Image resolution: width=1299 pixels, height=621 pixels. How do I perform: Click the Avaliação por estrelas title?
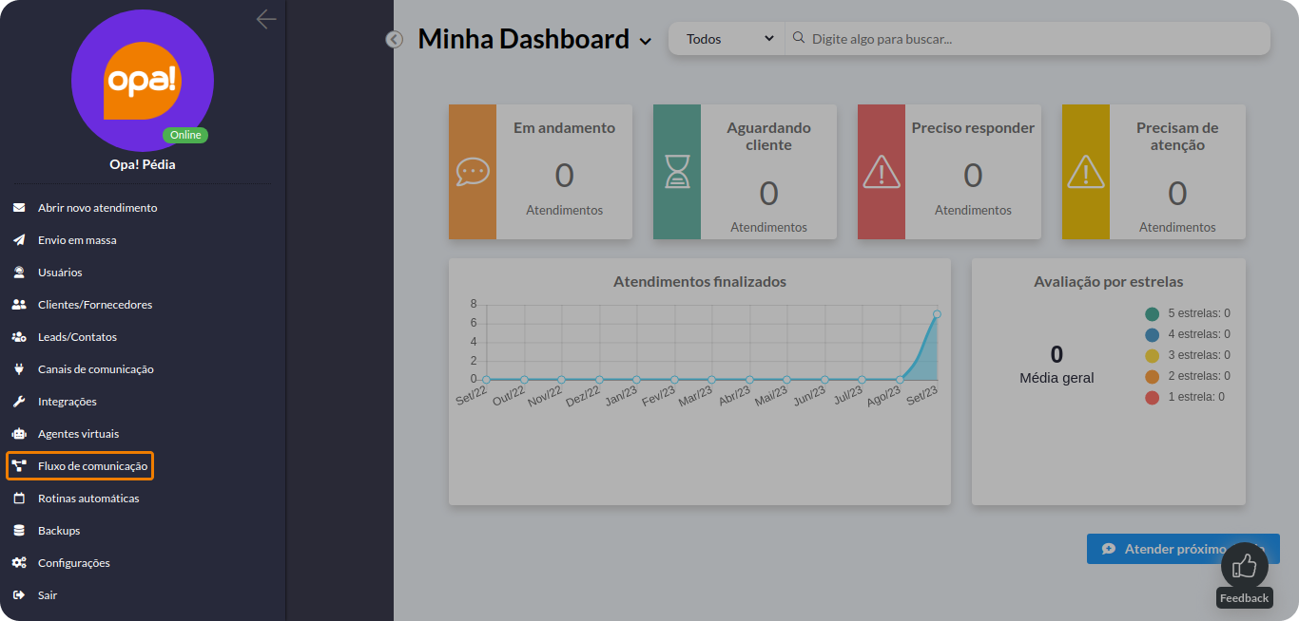point(1109,282)
